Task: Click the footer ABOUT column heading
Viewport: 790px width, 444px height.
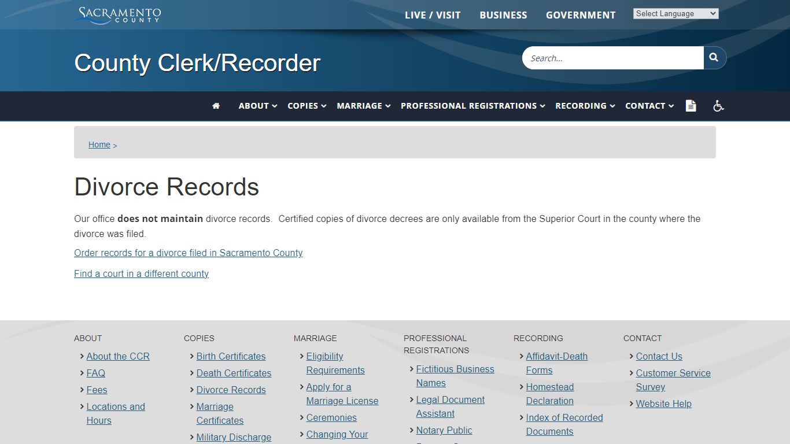Action: [x=88, y=338]
